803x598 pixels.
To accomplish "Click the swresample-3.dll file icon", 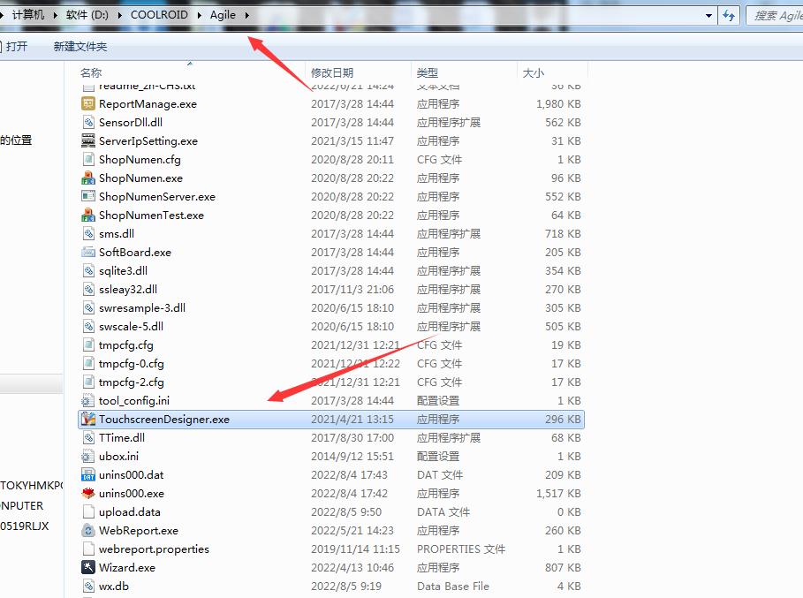I will click(88, 307).
